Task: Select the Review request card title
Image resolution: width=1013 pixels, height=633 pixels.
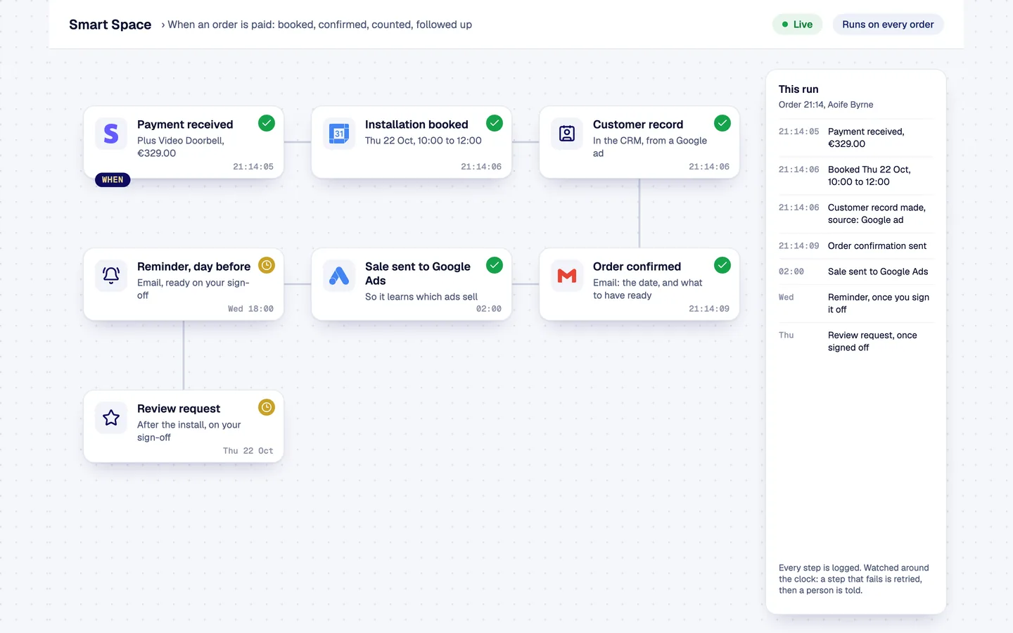Action: click(179, 409)
